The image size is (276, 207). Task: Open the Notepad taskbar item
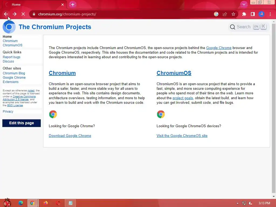(x=70, y=203)
